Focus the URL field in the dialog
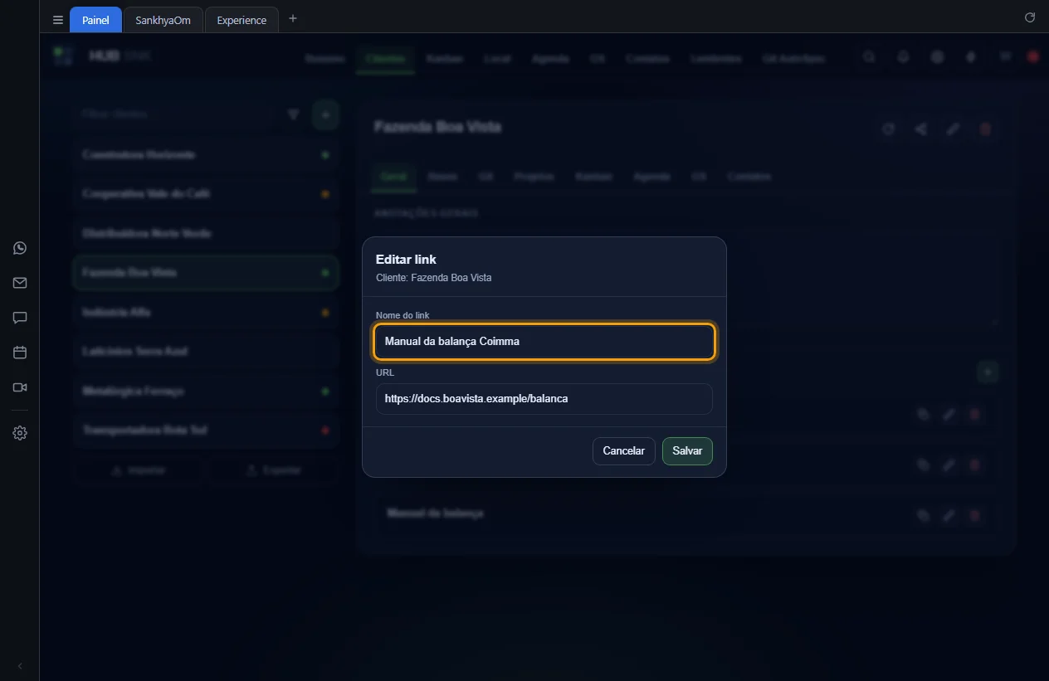This screenshot has width=1049, height=681. point(544,399)
